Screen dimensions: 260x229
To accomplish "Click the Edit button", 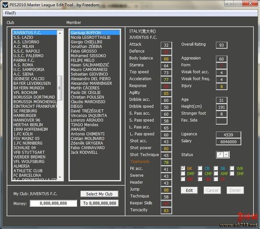I will [x=189, y=191].
